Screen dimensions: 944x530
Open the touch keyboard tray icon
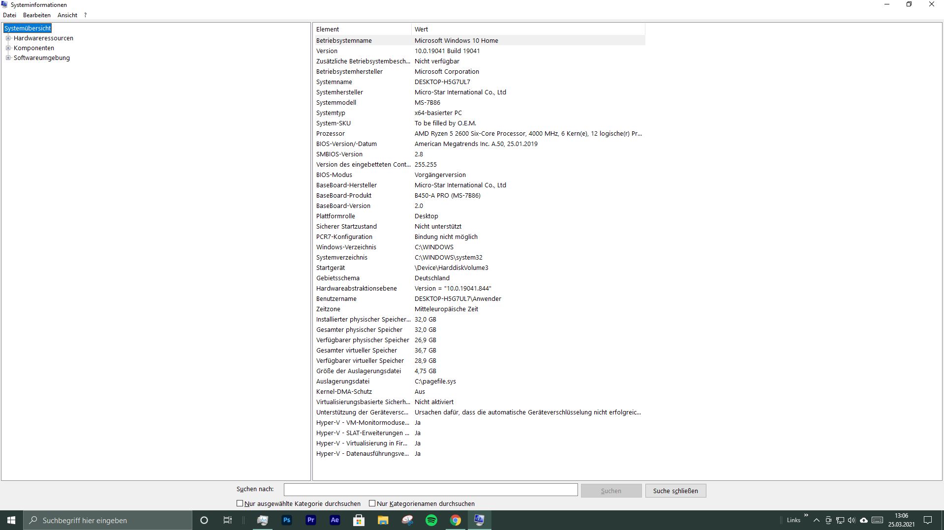coord(878,520)
